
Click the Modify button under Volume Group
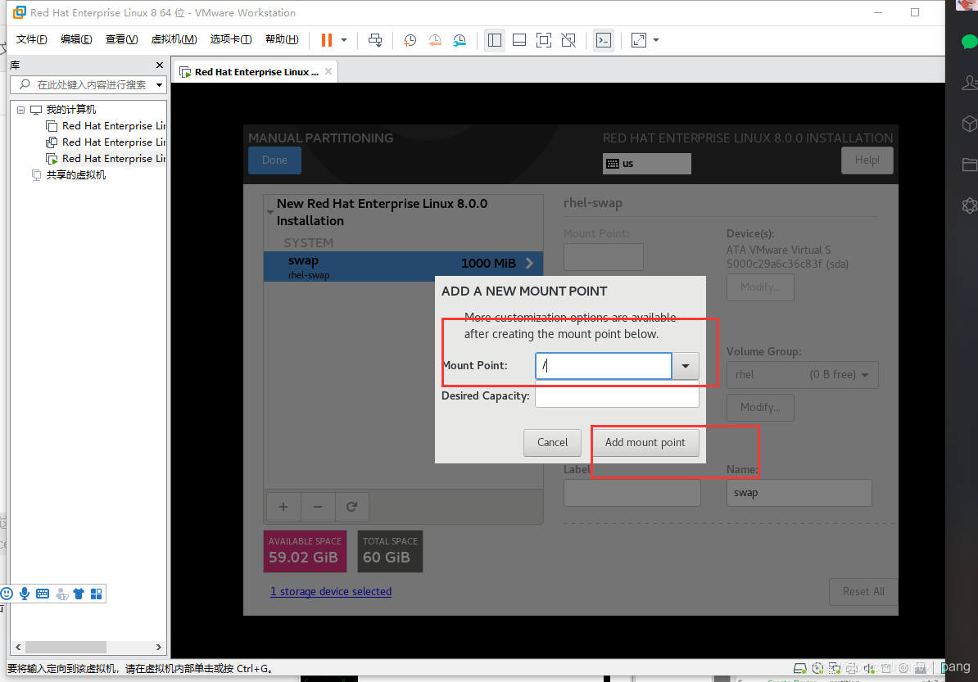760,407
